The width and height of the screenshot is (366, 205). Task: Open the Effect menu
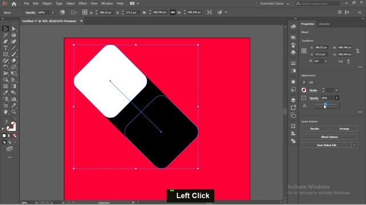click(x=82, y=3)
